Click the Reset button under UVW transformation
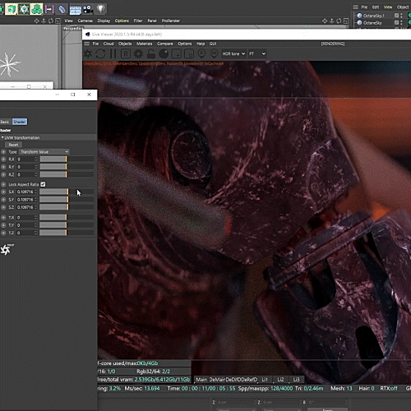This screenshot has width=411, height=411. pyautogui.click(x=13, y=145)
